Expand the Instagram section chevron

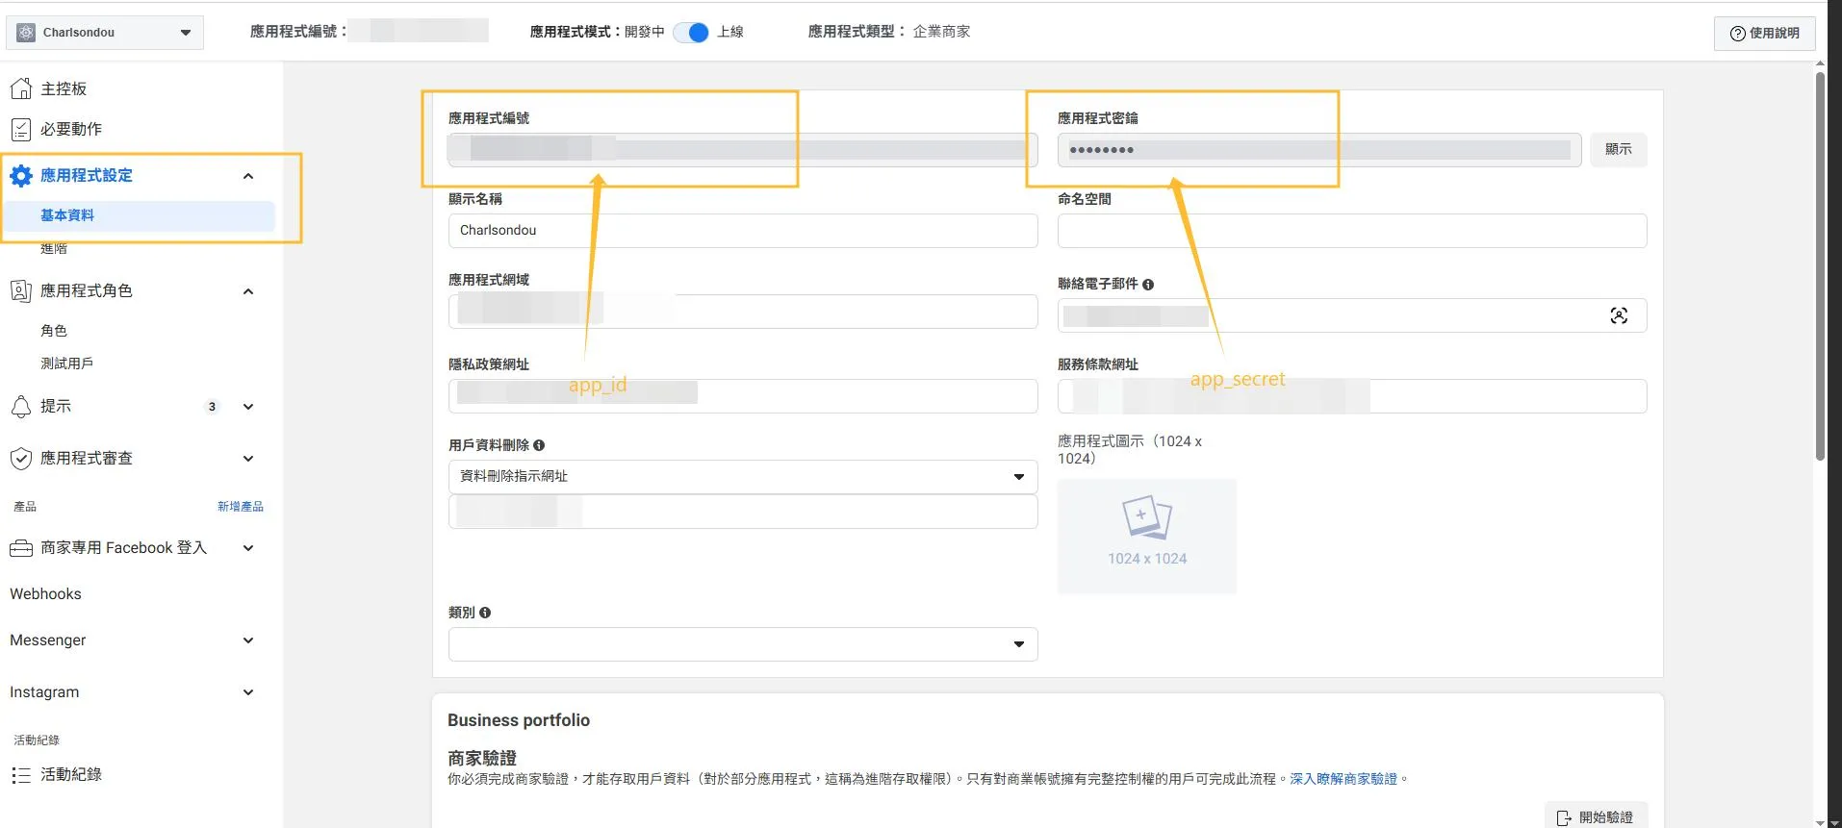[x=248, y=692]
